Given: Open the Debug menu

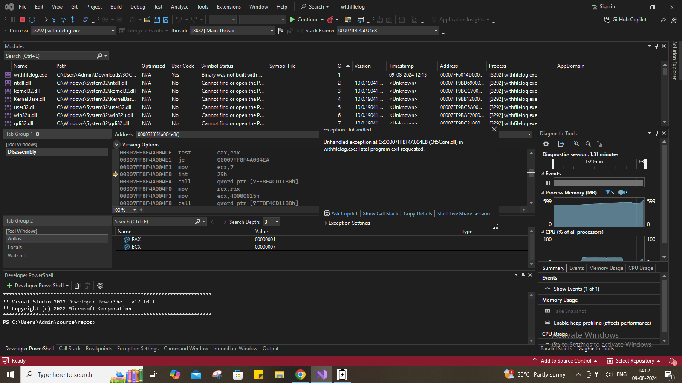Looking at the screenshot, I should [138, 7].
